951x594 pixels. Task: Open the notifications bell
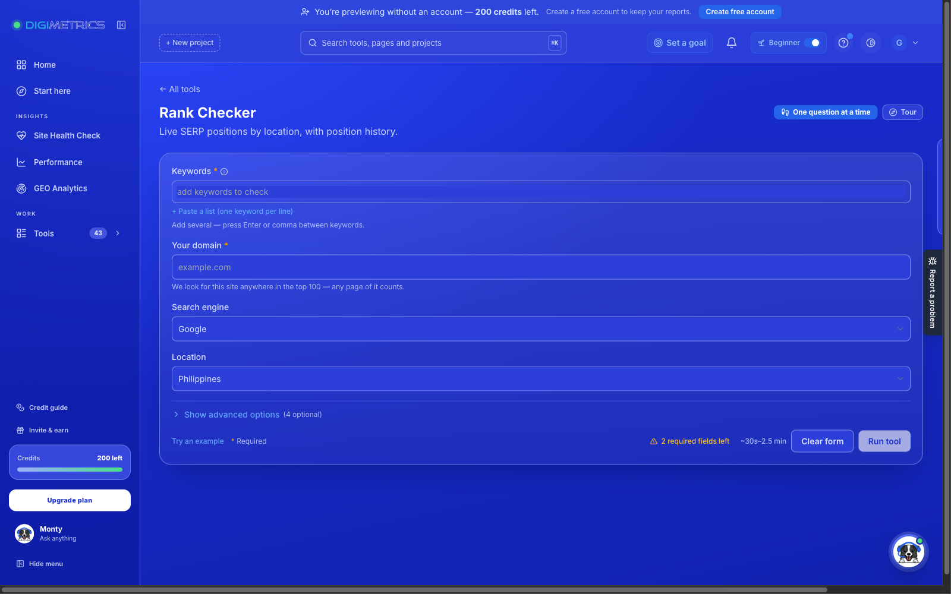[732, 43]
